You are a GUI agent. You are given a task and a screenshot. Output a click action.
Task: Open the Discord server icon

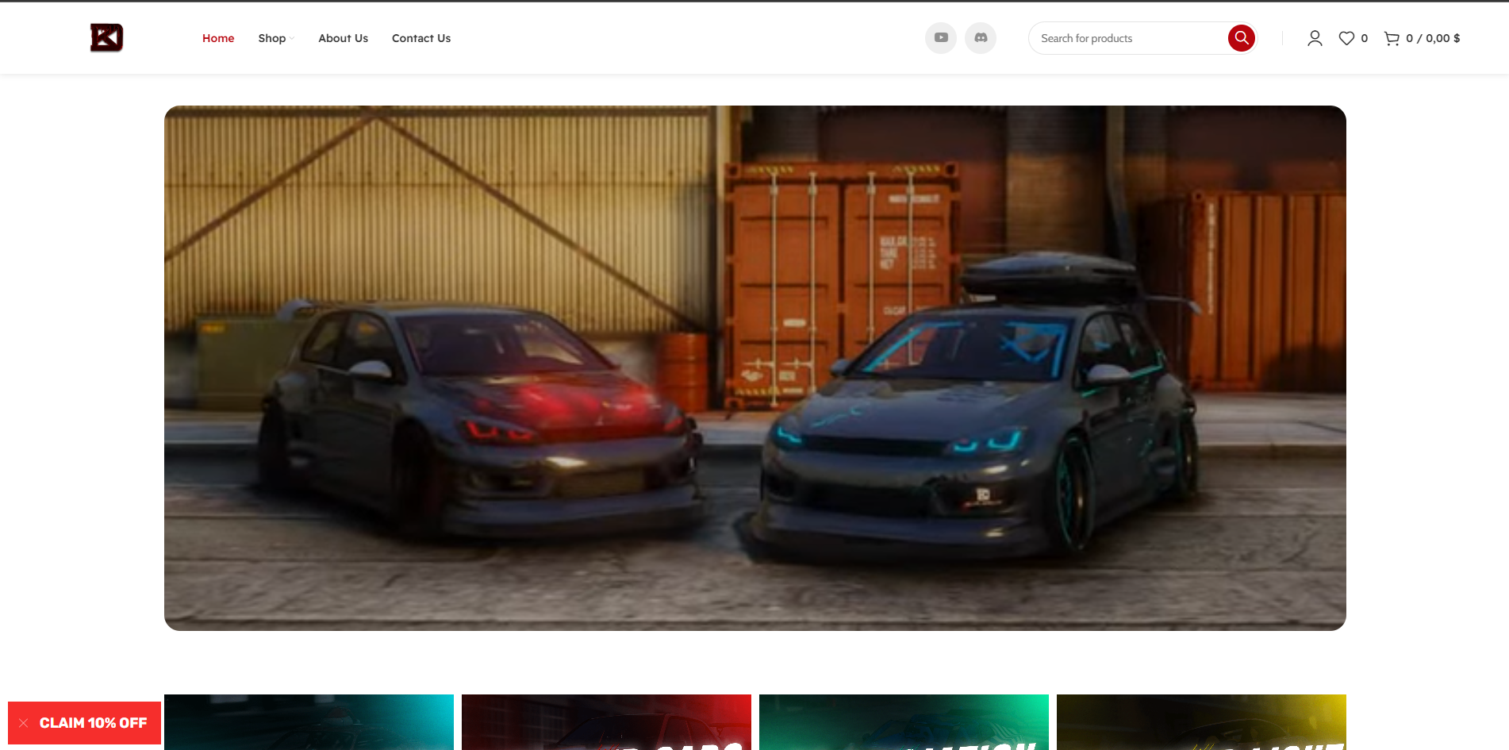981,38
